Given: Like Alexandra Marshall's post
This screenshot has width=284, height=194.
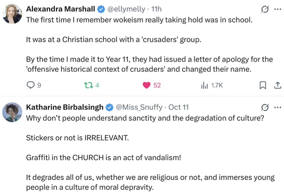Looking at the screenshot, I should point(146,85).
